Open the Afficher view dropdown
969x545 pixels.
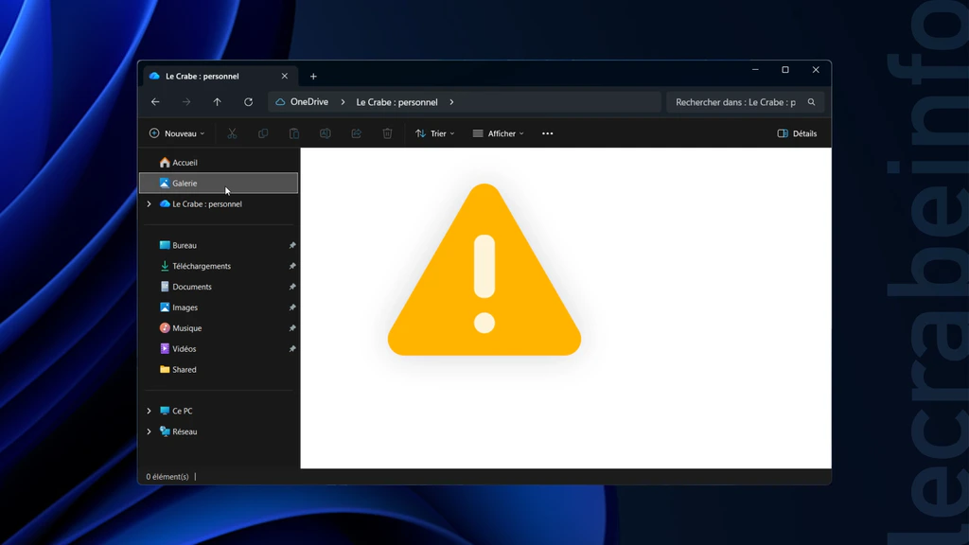(499, 133)
